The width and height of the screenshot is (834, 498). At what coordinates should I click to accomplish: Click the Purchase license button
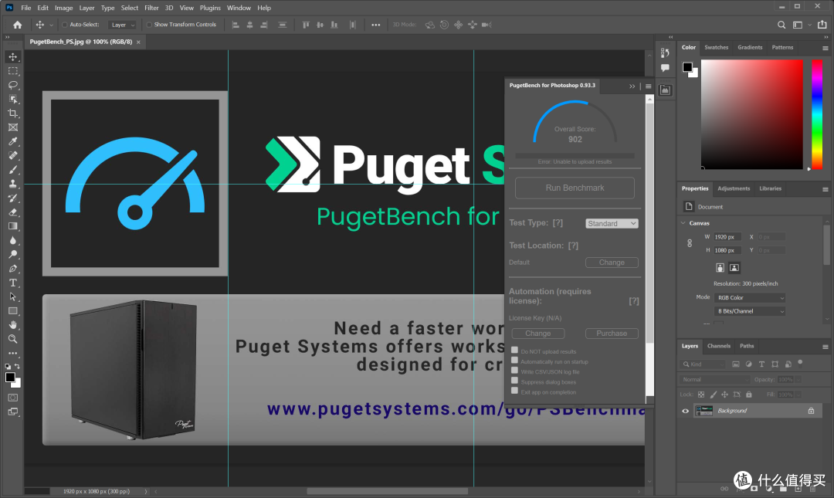coord(612,333)
